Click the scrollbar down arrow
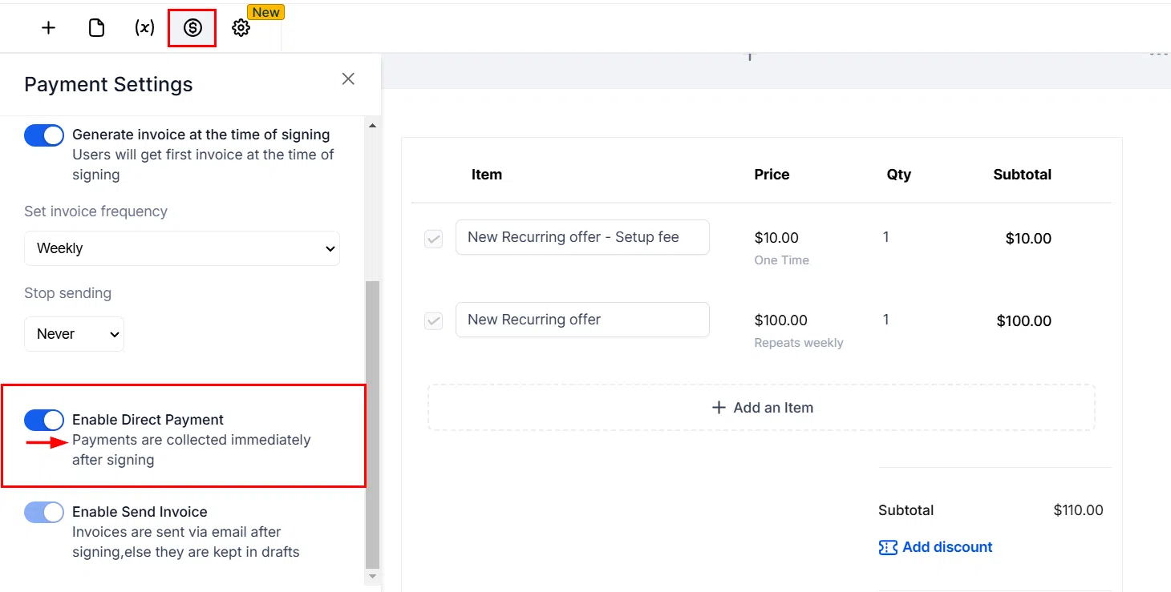 pyautogui.click(x=373, y=576)
